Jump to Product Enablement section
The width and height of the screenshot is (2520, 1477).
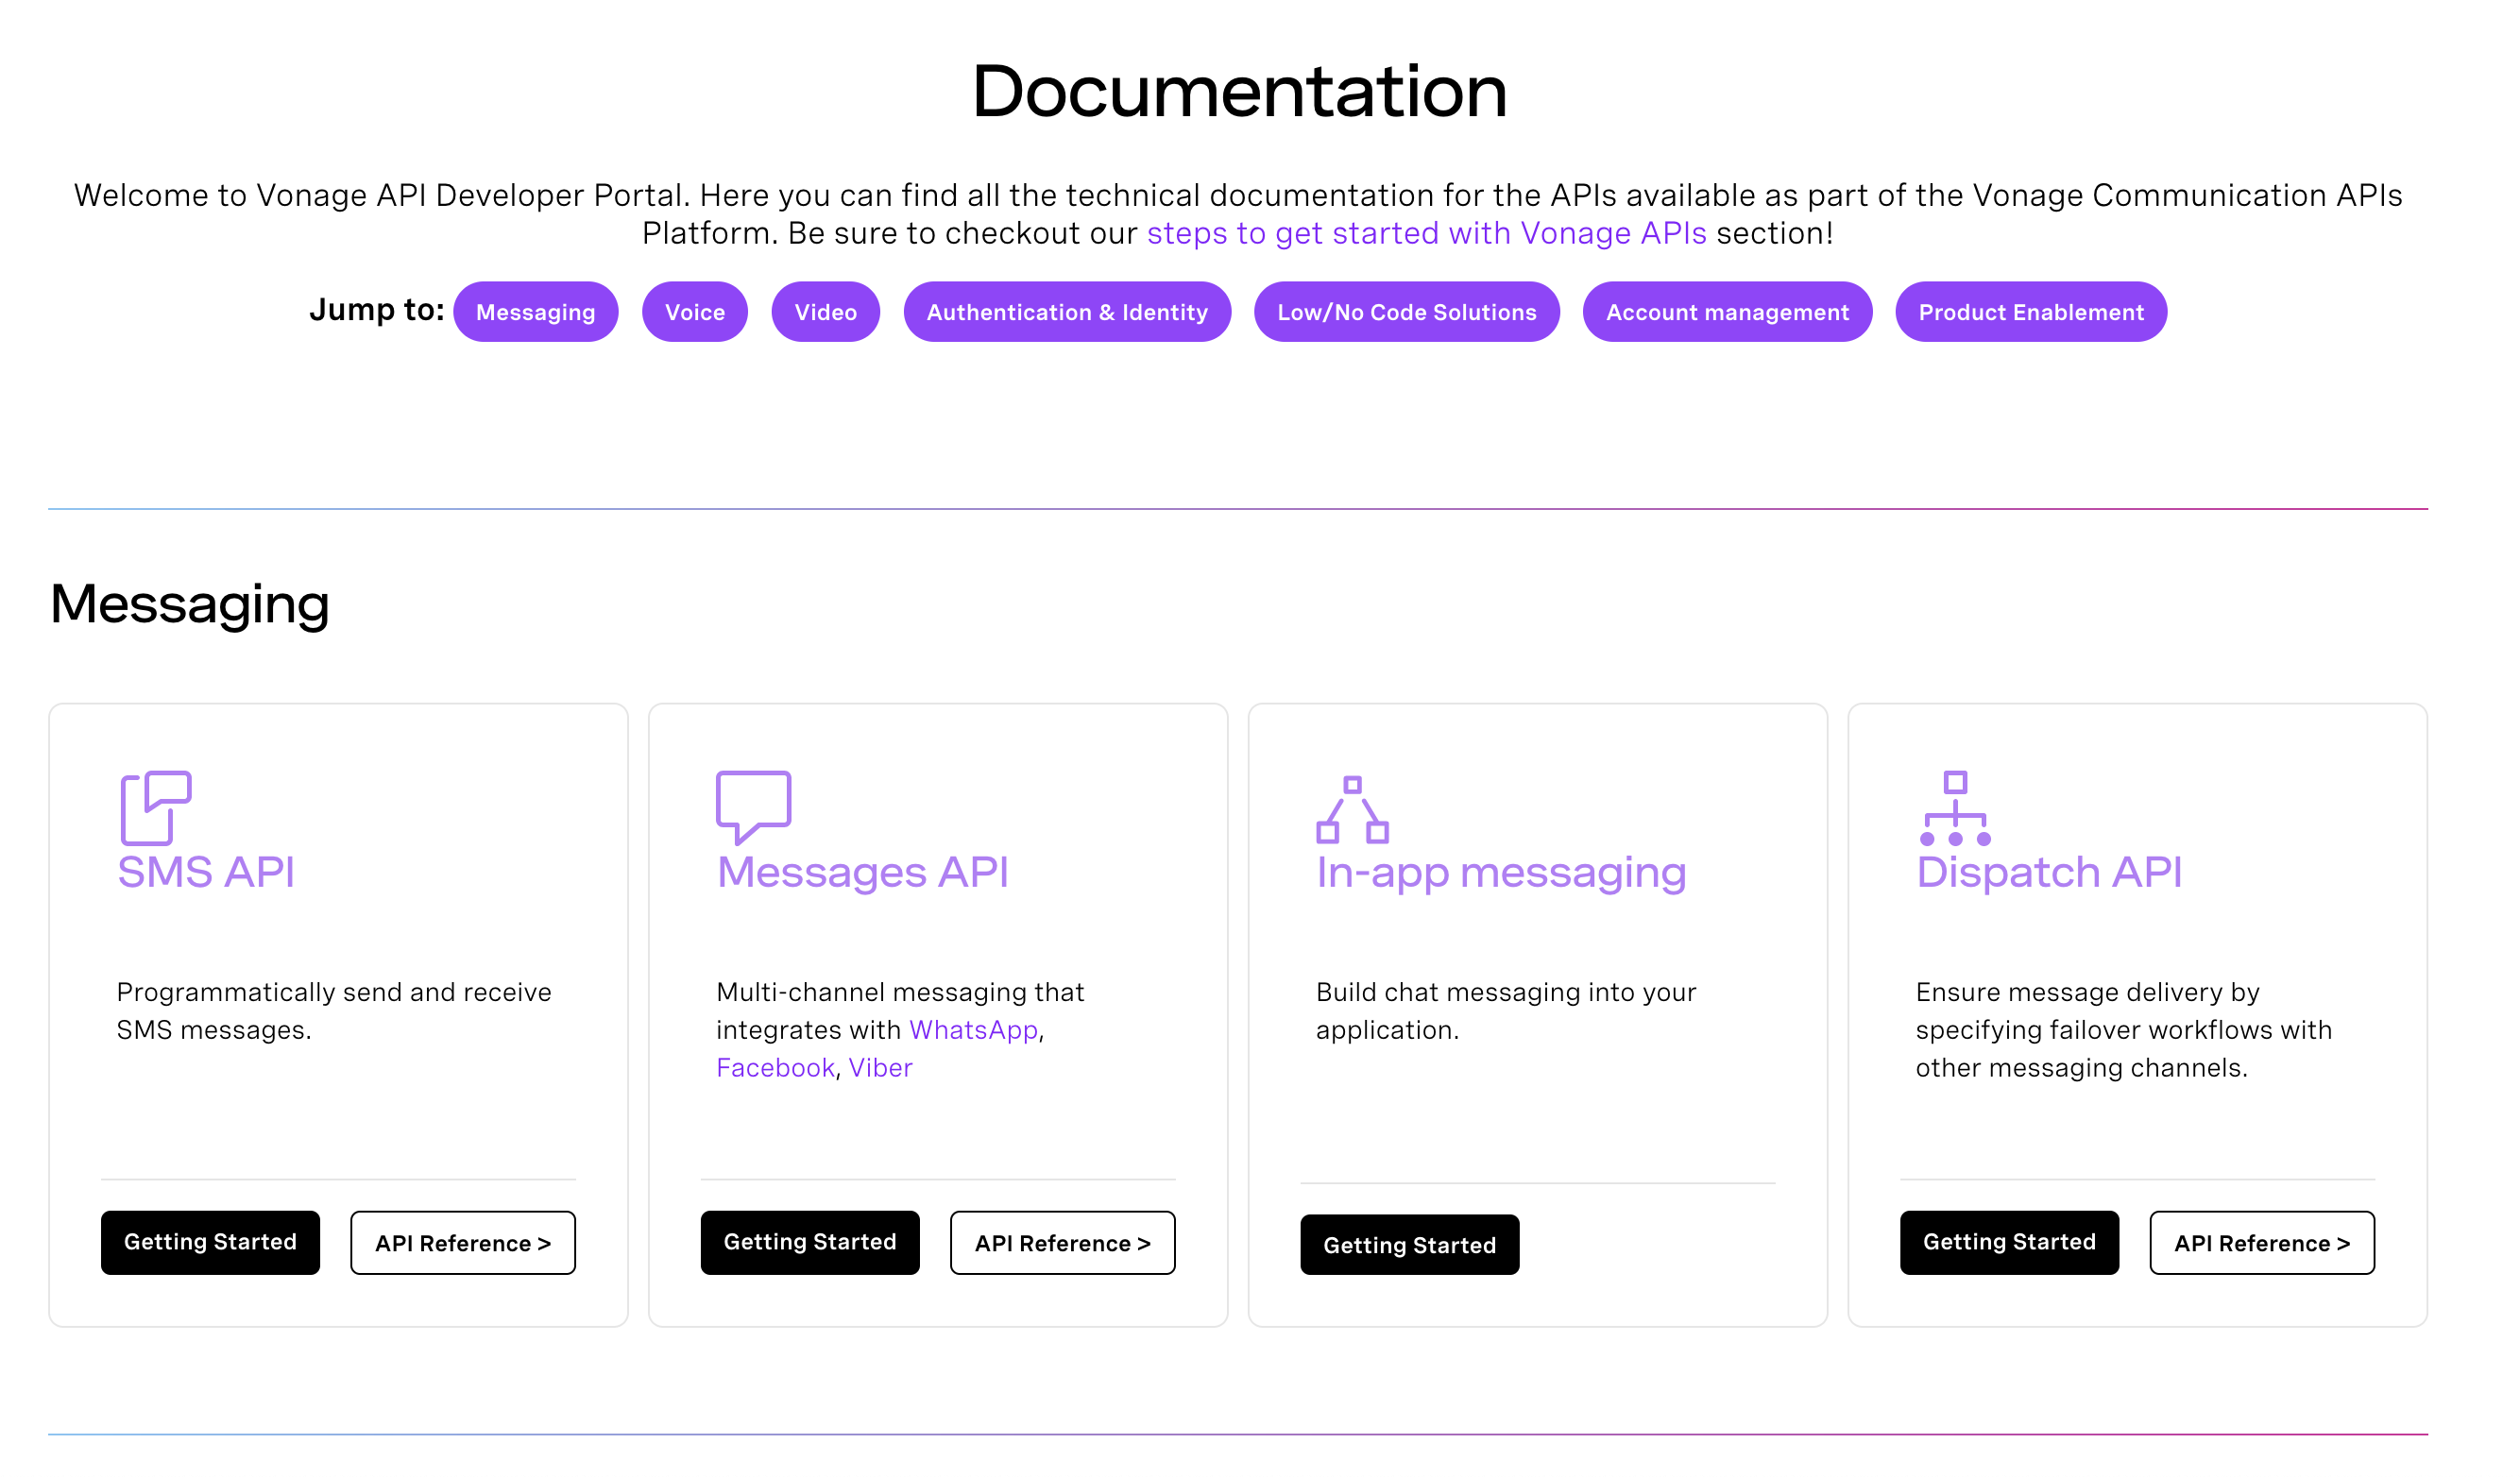tap(2031, 312)
